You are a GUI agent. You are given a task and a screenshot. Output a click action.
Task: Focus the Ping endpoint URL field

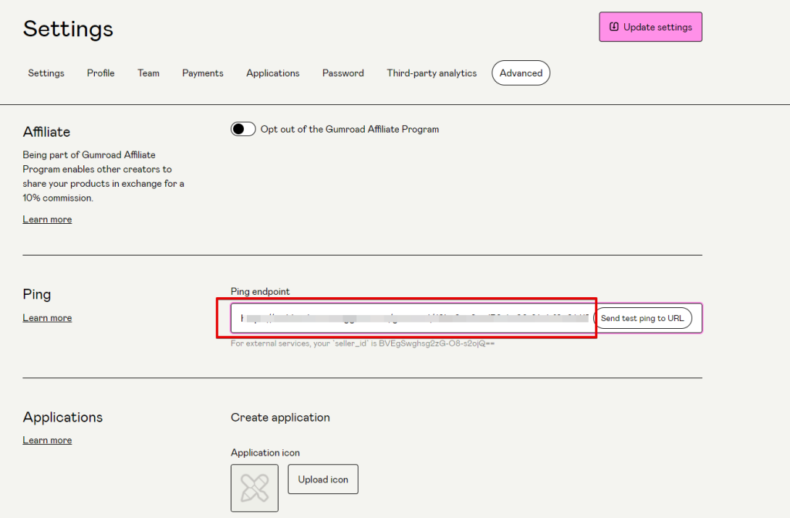click(x=412, y=318)
